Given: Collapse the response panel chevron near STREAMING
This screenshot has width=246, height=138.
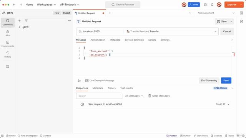Looking at the screenshot, I should 232,88.
